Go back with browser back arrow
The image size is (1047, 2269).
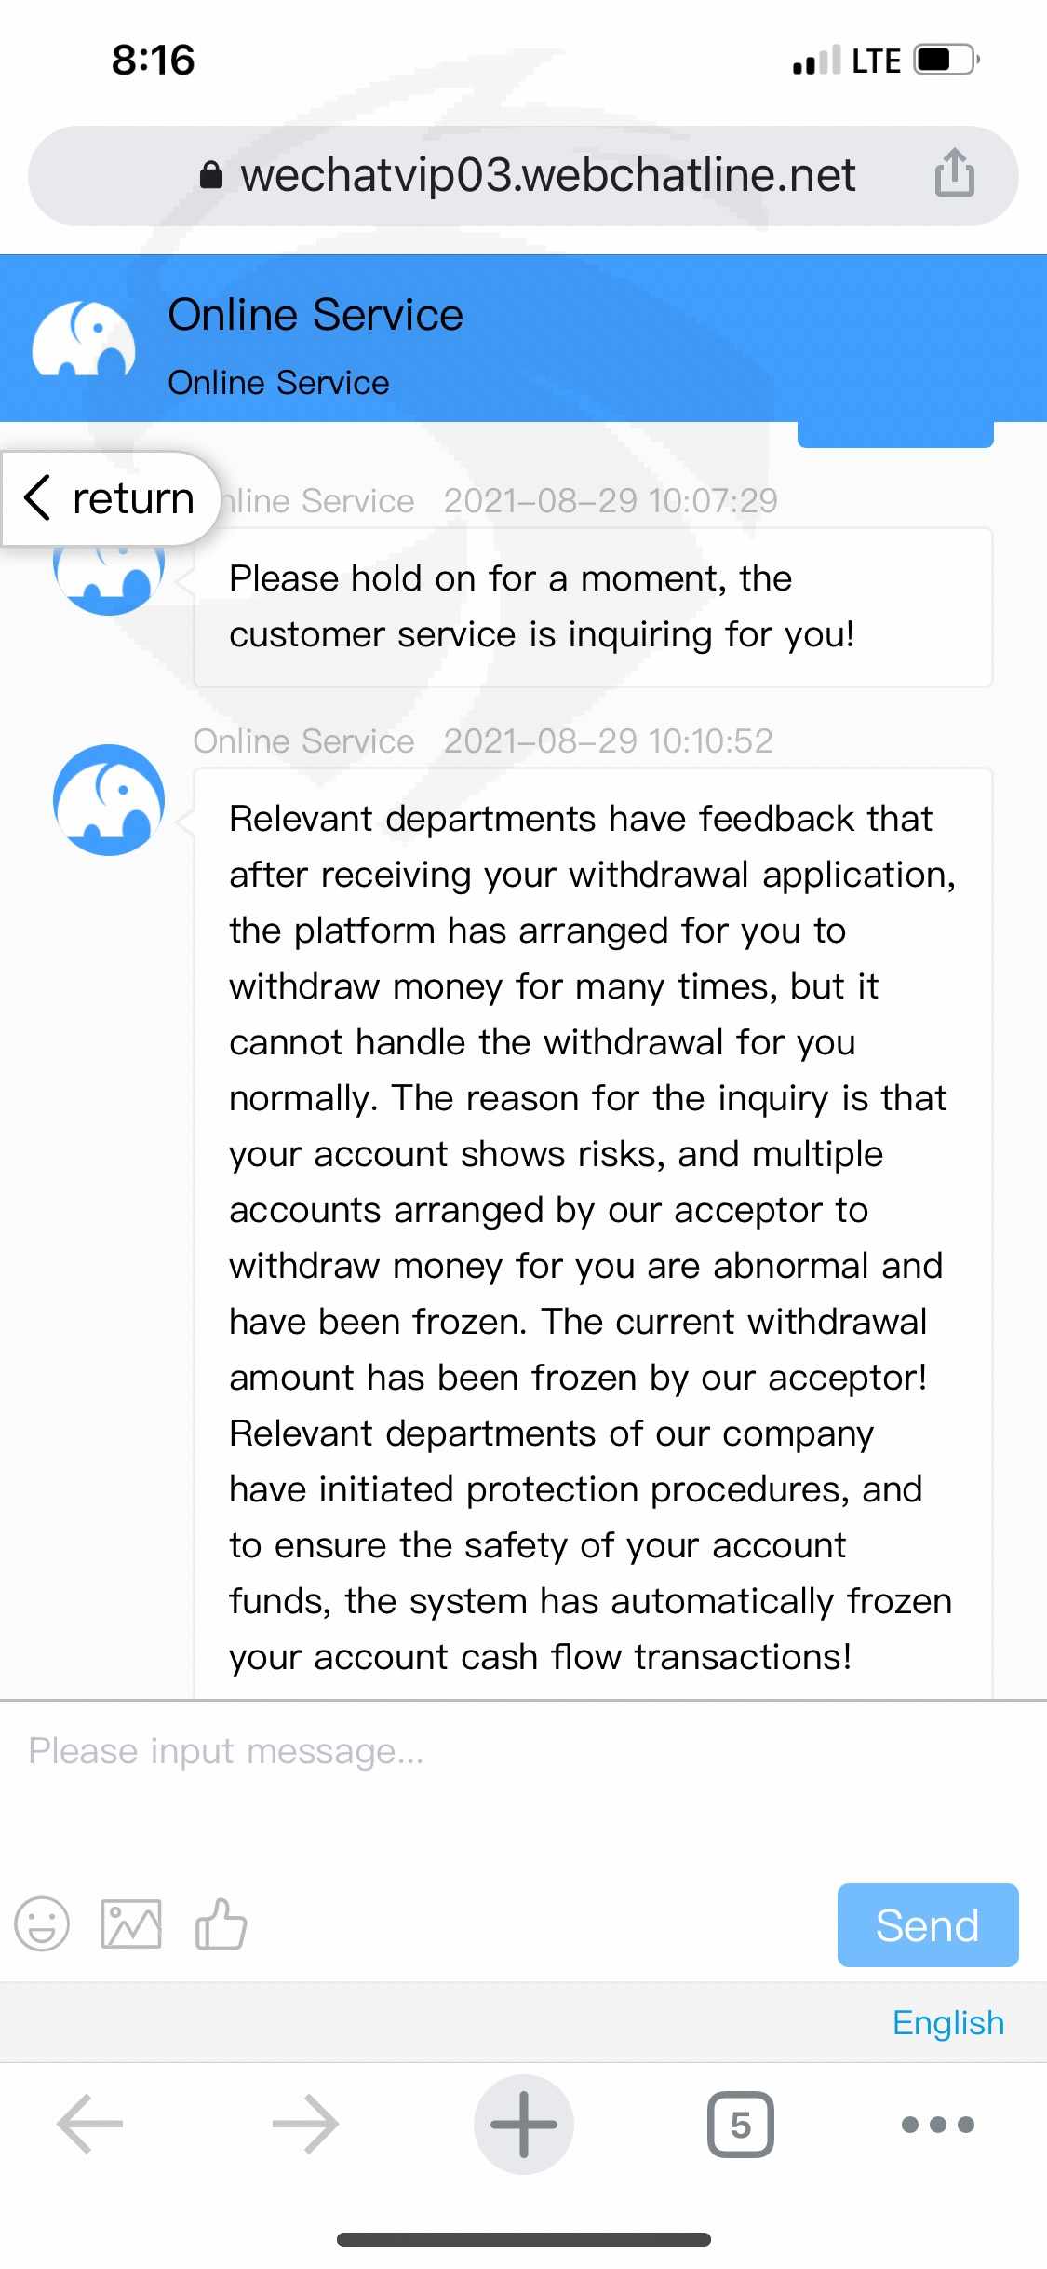90,2125
